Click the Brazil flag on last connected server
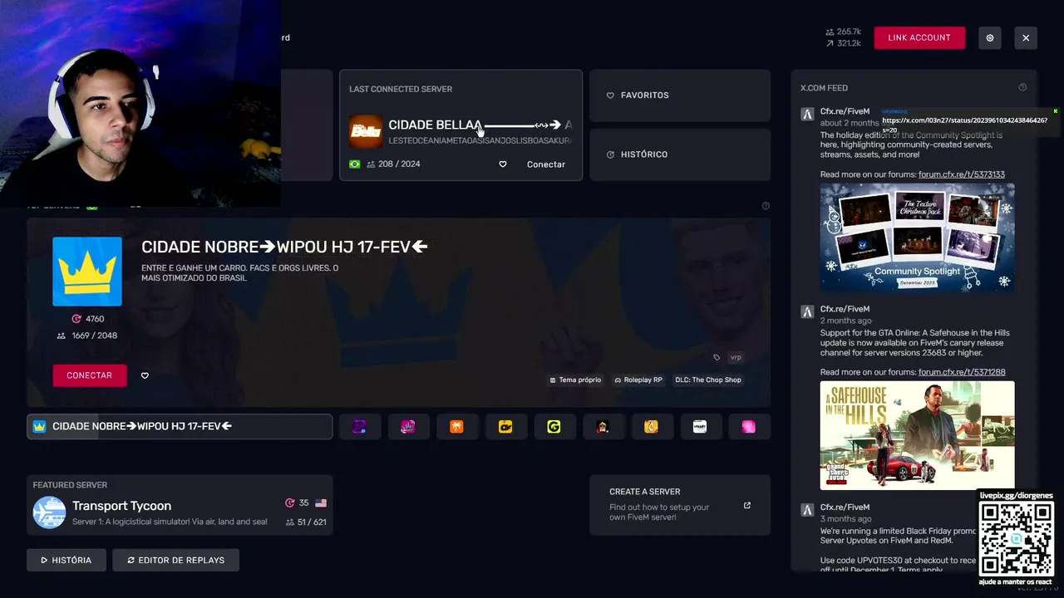Screen dimensions: 1064x598 (x=355, y=164)
